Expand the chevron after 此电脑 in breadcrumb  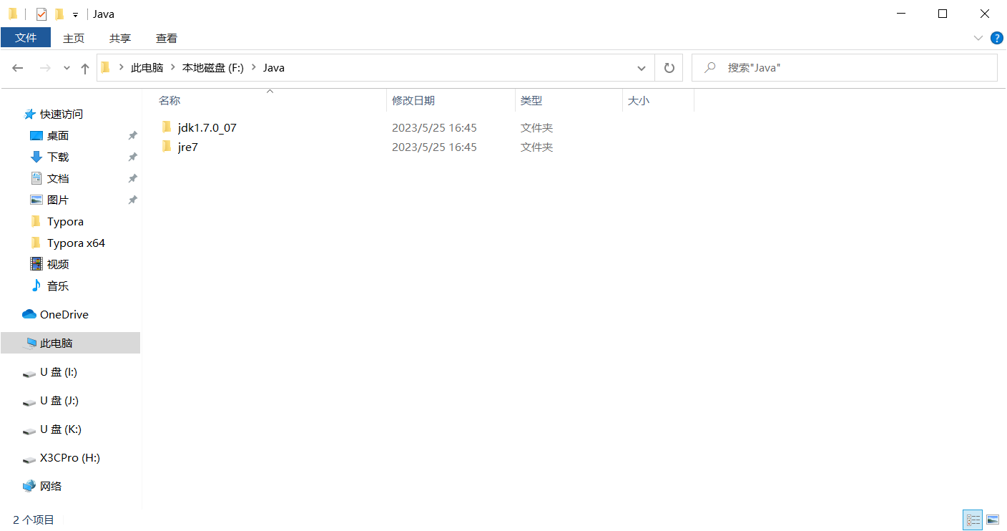173,68
